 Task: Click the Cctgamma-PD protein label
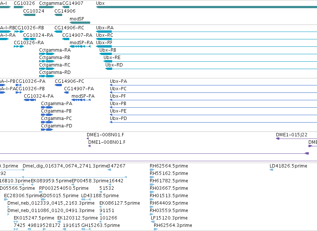[x=57, y=126]
